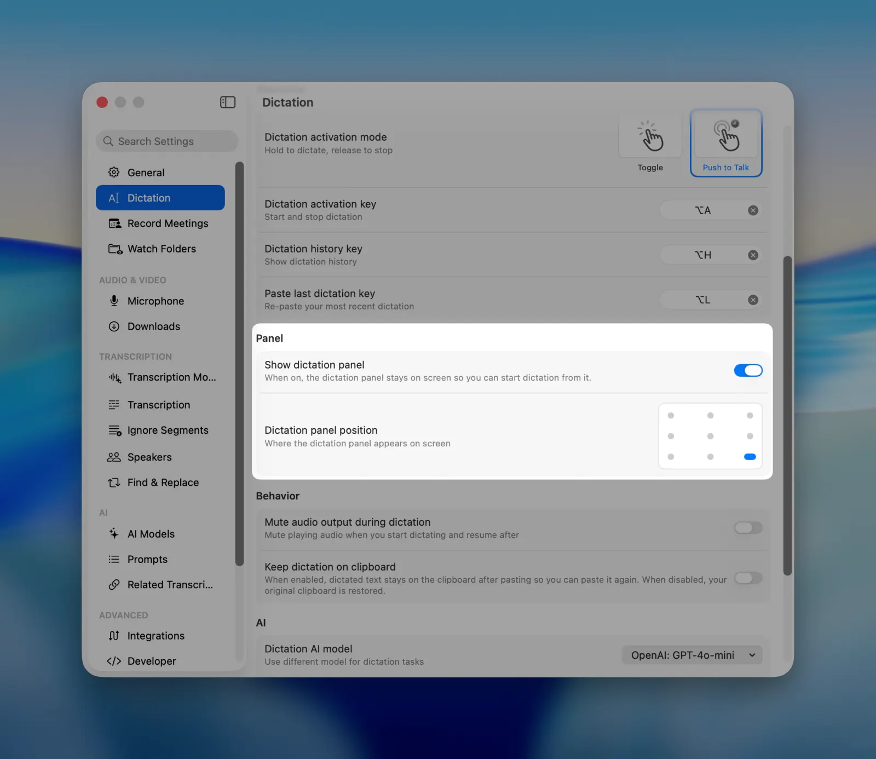Enable Keep dictation on clipboard switch
Screen dimensions: 876x759
pyautogui.click(x=748, y=578)
